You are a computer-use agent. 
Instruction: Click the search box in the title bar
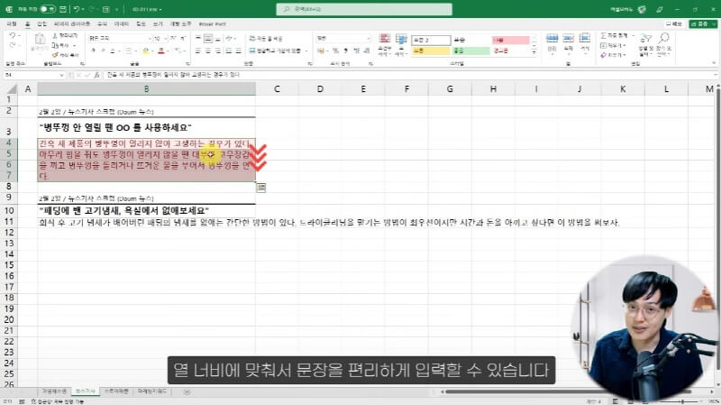point(364,9)
